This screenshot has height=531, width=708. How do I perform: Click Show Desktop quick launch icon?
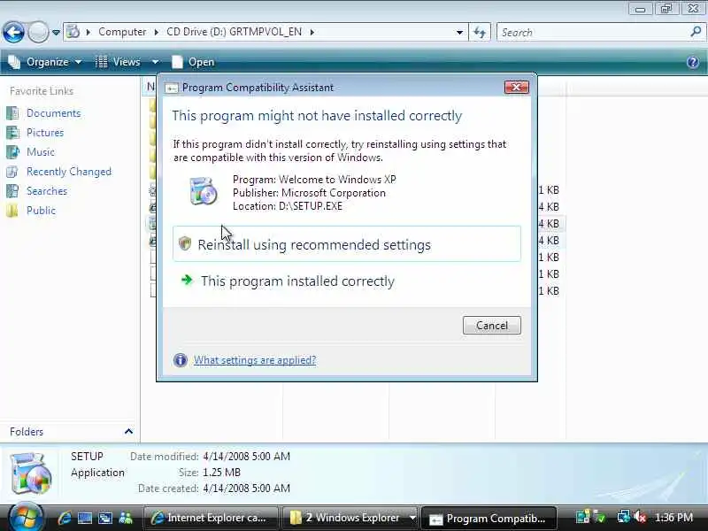pos(84,518)
